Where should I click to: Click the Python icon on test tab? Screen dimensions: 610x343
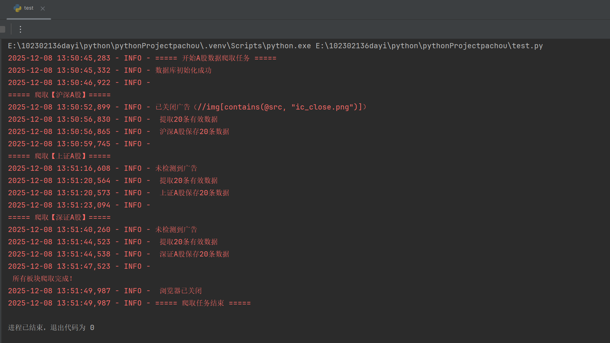click(x=17, y=8)
